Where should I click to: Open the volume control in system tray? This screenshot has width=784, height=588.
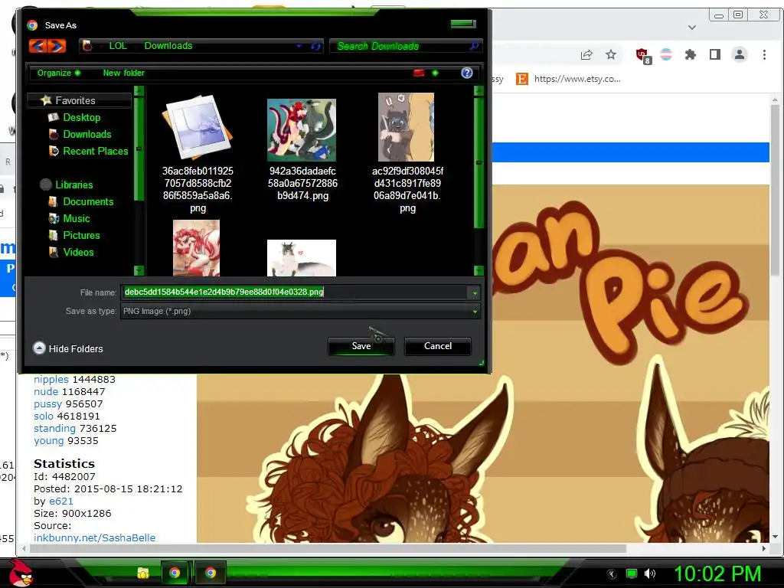[x=650, y=573]
